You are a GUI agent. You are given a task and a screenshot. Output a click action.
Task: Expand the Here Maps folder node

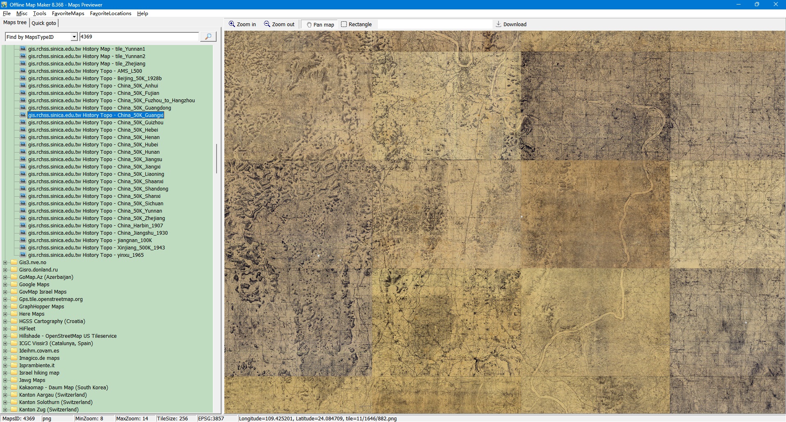click(5, 314)
